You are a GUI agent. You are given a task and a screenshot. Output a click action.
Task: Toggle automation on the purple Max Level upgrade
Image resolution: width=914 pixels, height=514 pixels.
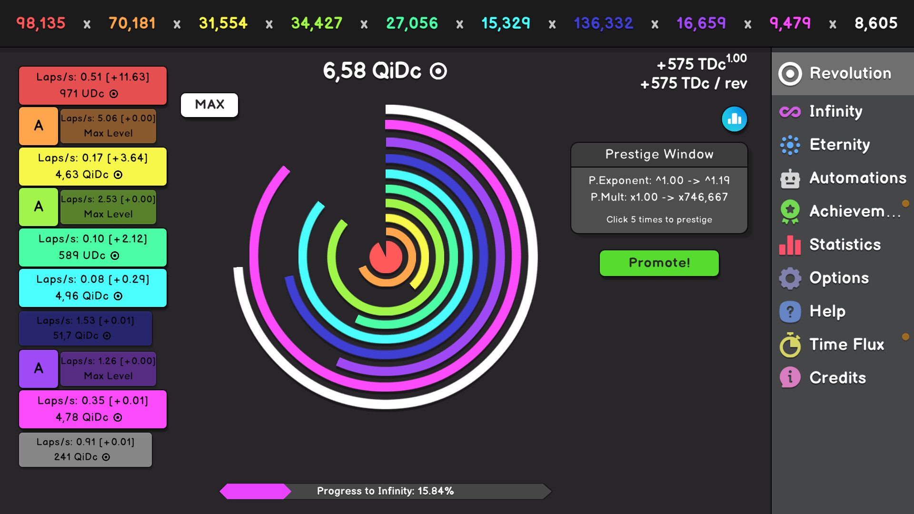(x=38, y=368)
